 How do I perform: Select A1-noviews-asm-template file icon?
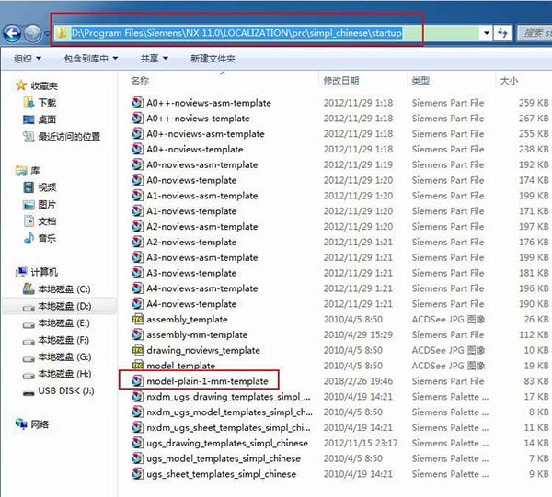(138, 196)
